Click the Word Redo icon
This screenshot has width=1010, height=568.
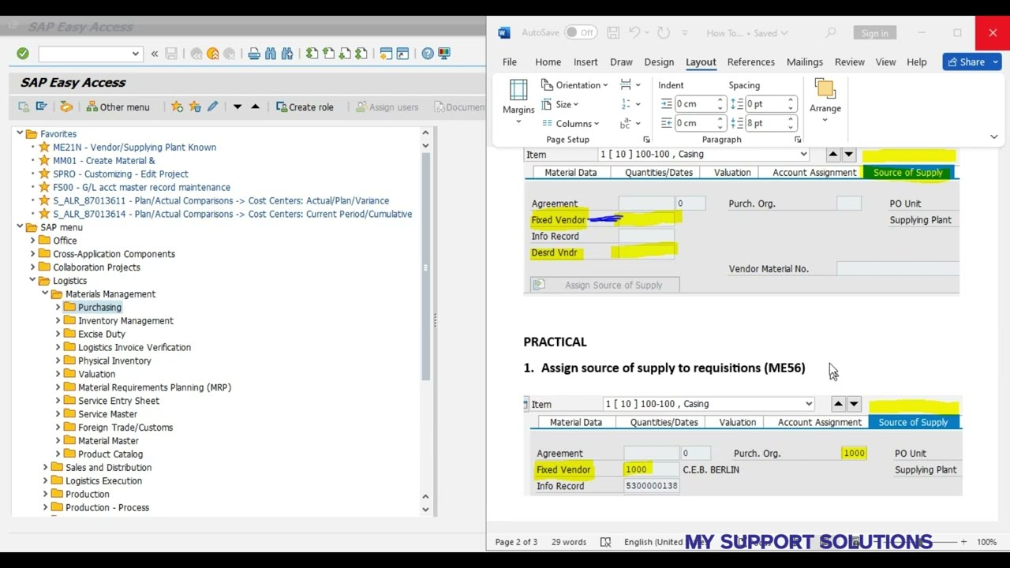664,33
